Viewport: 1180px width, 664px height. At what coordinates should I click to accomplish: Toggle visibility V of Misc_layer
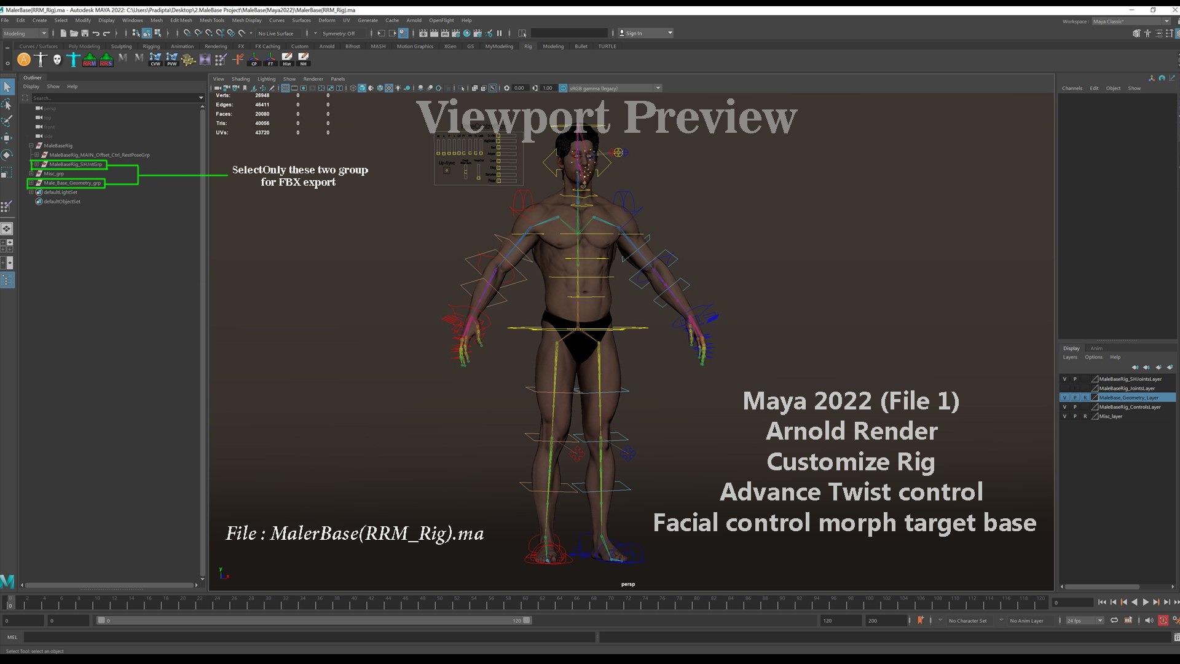pos(1064,416)
